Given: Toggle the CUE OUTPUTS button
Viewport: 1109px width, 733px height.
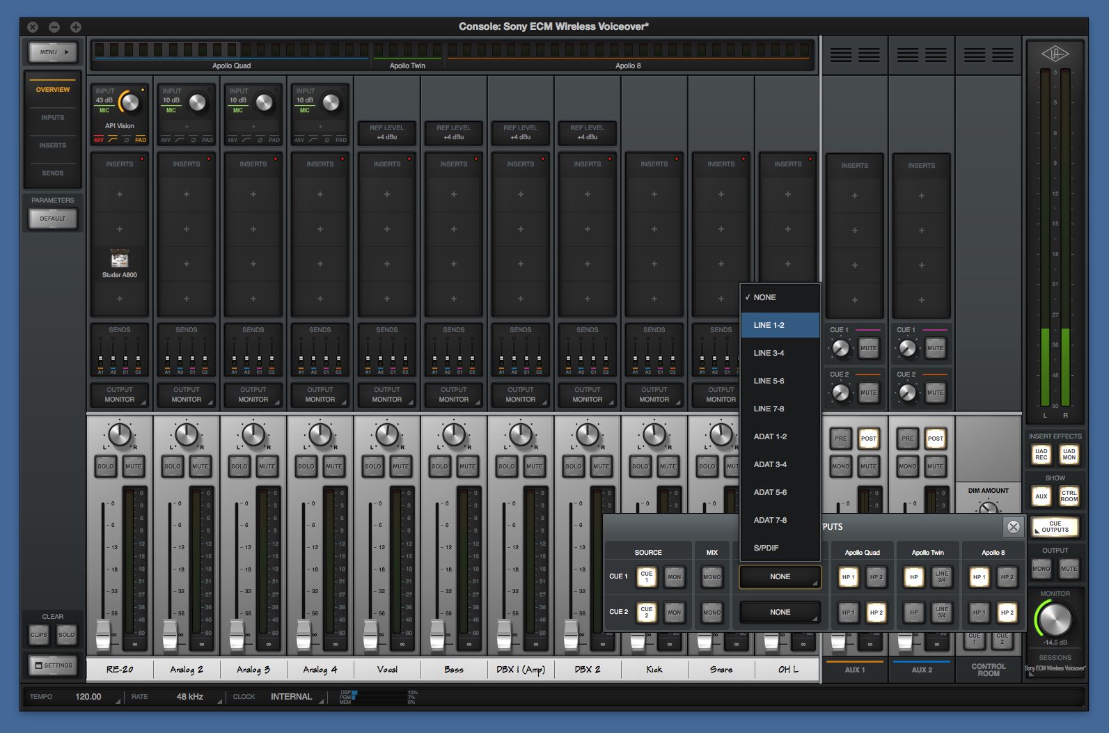Looking at the screenshot, I should coord(1055,527).
